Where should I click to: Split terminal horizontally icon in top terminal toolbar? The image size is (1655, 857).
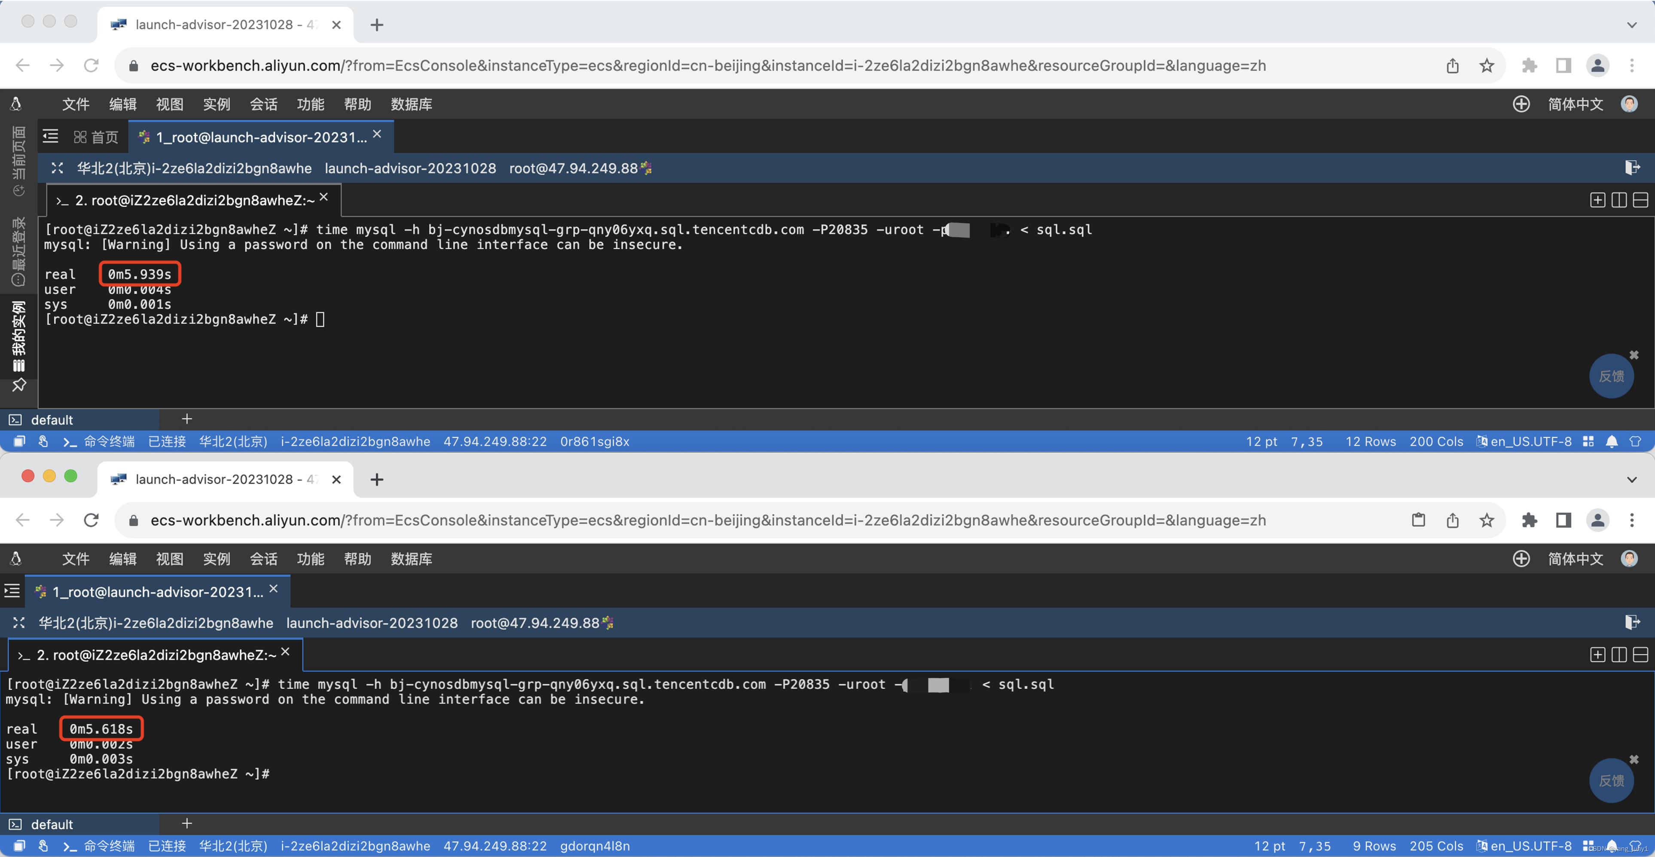click(1640, 200)
